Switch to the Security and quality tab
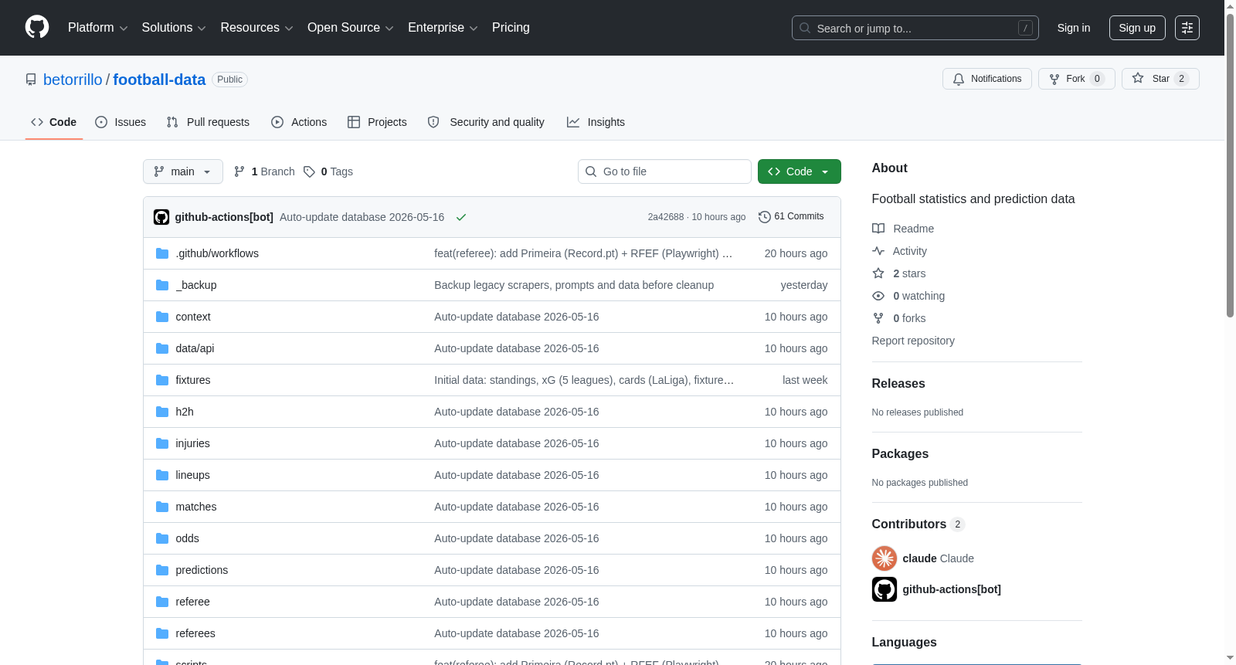1236x665 pixels. click(486, 122)
